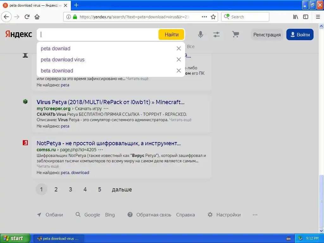
Task: Click 'дальше' for next results page
Action: click(x=122, y=189)
